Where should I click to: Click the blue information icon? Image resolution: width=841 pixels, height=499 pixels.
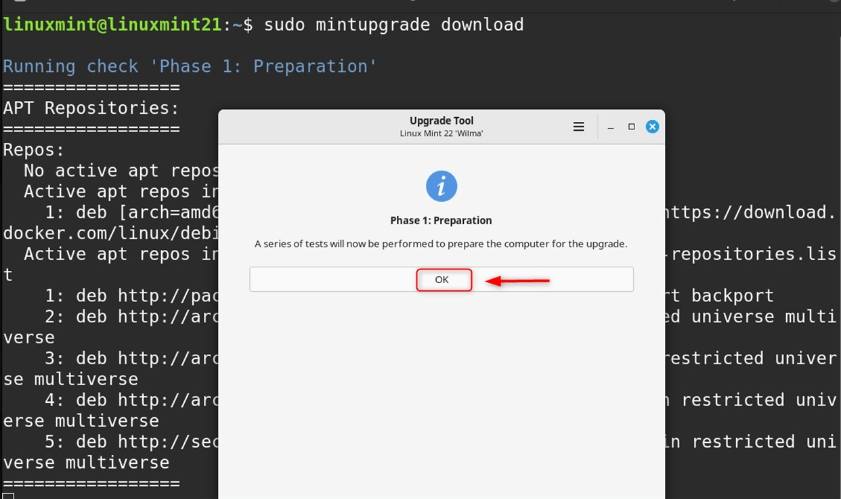[441, 186]
